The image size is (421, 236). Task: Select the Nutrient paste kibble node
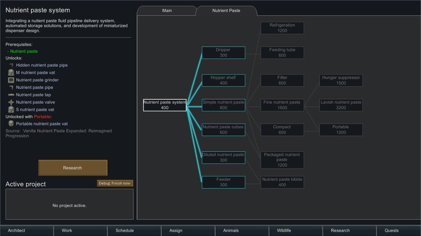tap(282, 182)
